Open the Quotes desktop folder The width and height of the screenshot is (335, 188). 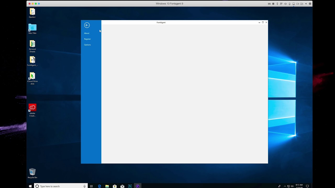pyautogui.click(x=32, y=13)
